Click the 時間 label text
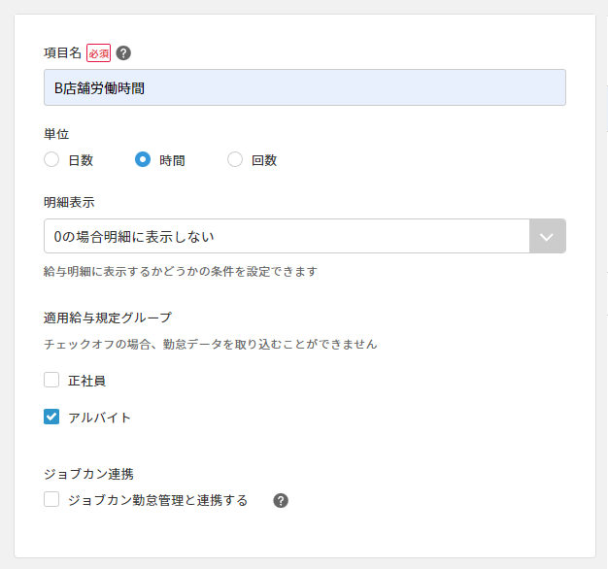 (x=172, y=161)
